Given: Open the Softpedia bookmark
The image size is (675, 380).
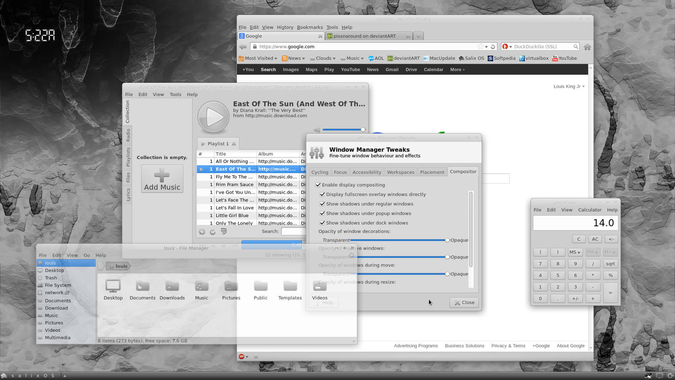Looking at the screenshot, I should click(502, 58).
